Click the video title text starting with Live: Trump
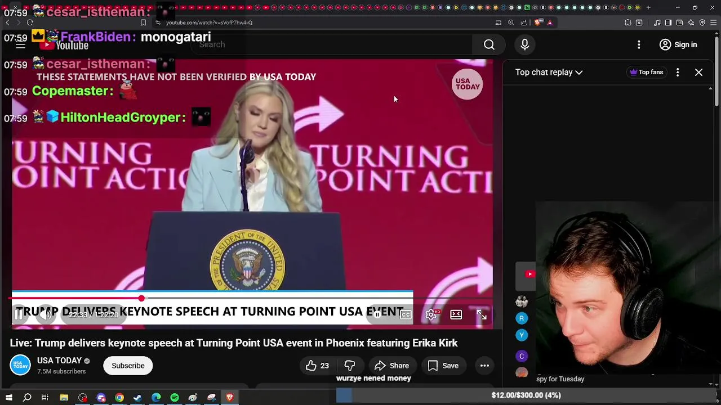The height and width of the screenshot is (405, 721). pyautogui.click(x=234, y=343)
